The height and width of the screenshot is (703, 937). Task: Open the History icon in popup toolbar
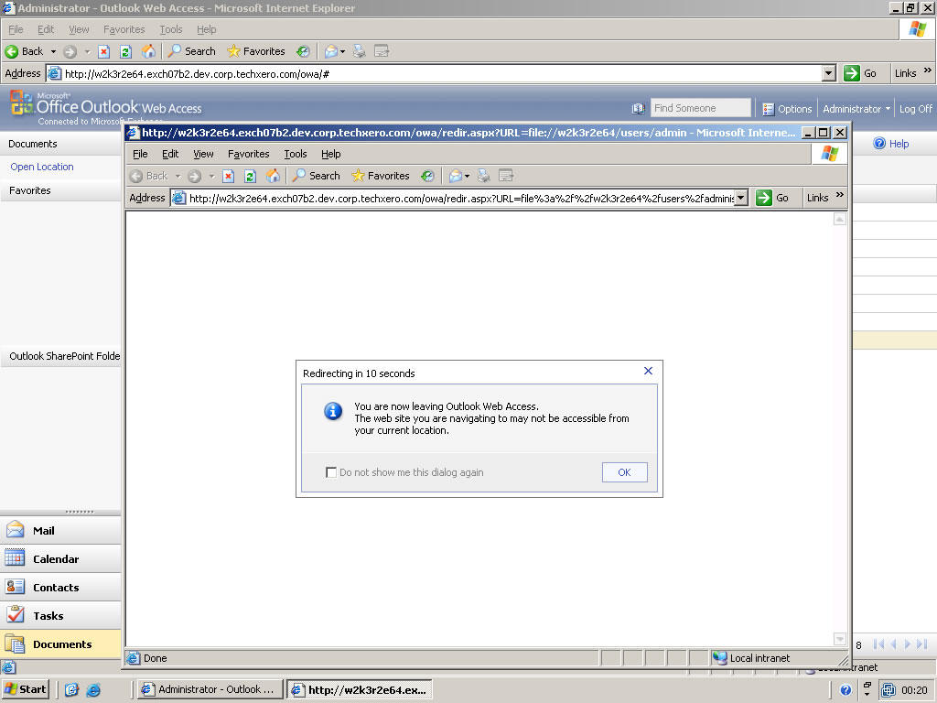click(427, 176)
